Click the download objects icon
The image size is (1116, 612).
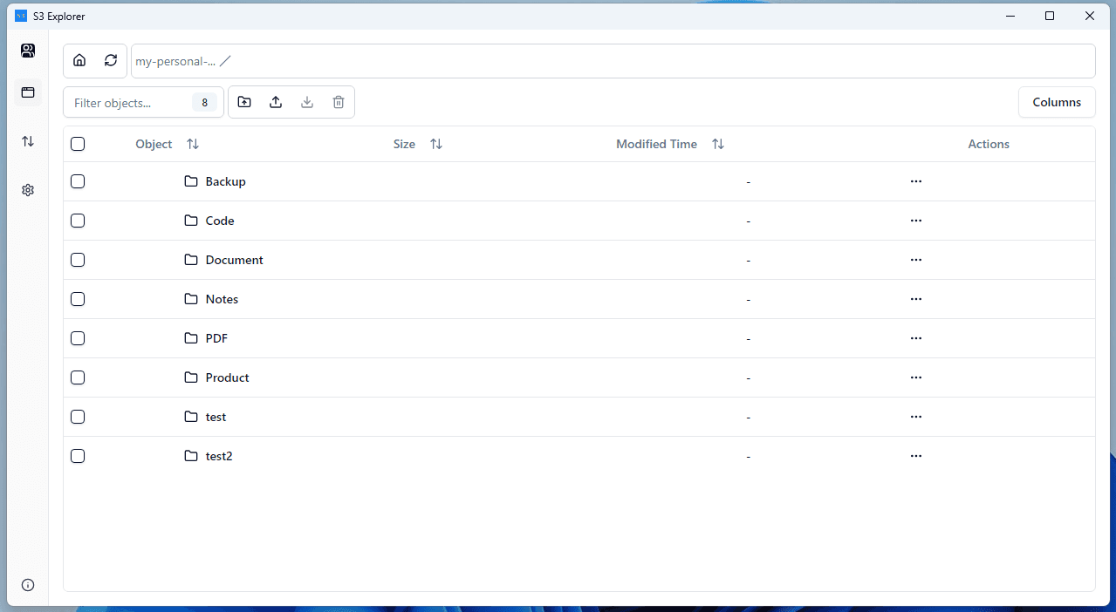tap(307, 102)
